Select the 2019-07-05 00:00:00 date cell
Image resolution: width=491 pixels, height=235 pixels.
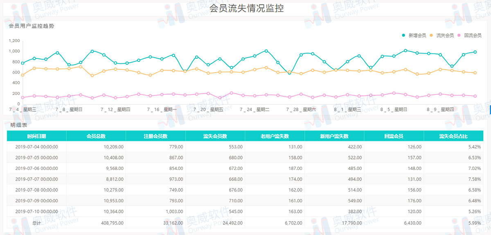[36, 157]
